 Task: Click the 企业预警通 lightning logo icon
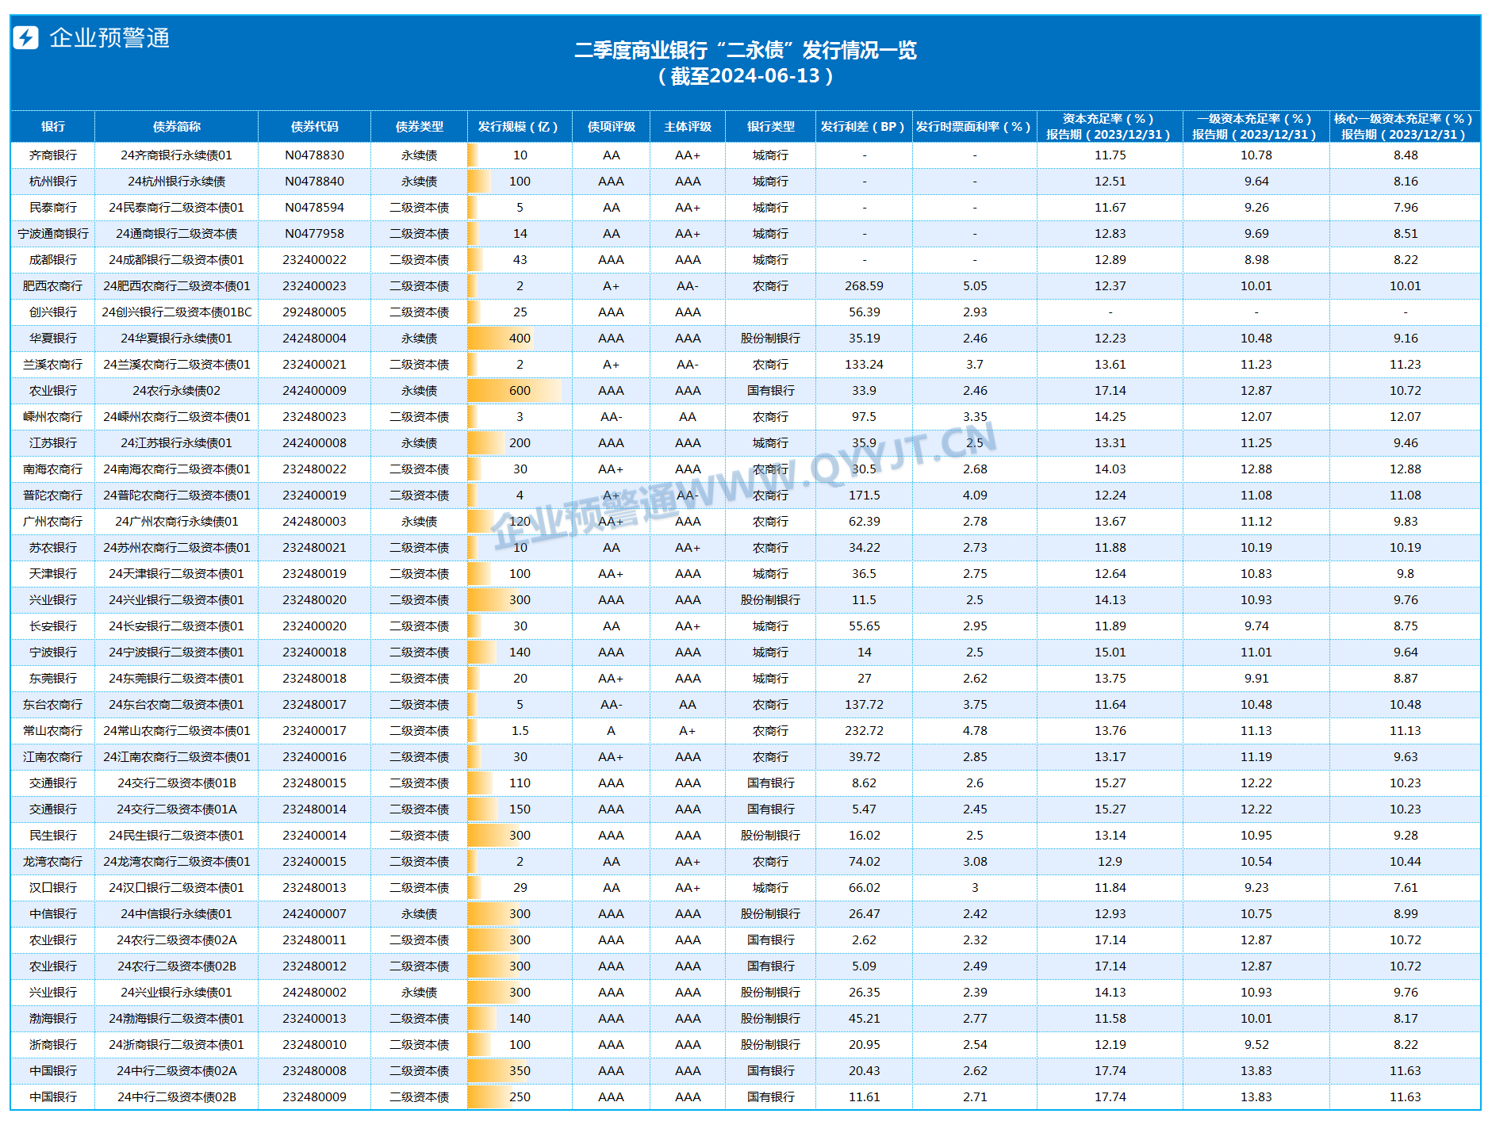[x=26, y=37]
